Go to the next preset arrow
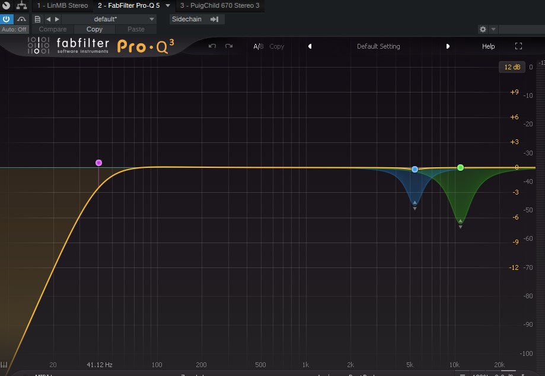 (58, 19)
